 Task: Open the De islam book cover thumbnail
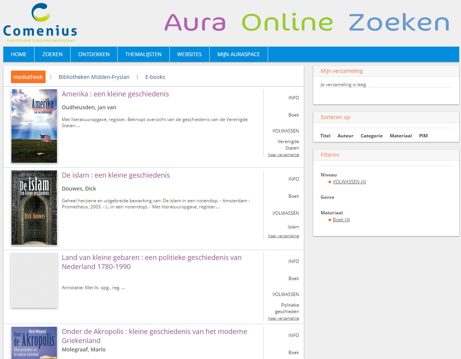coord(34,208)
